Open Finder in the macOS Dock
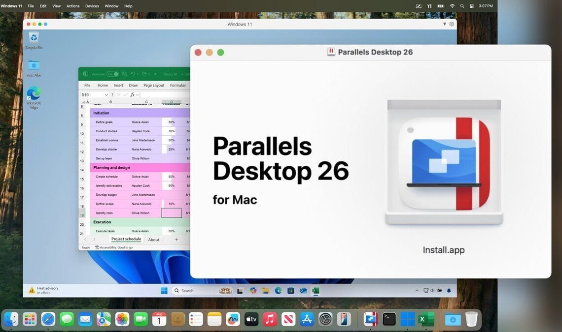The height and width of the screenshot is (332, 562). tap(11, 319)
